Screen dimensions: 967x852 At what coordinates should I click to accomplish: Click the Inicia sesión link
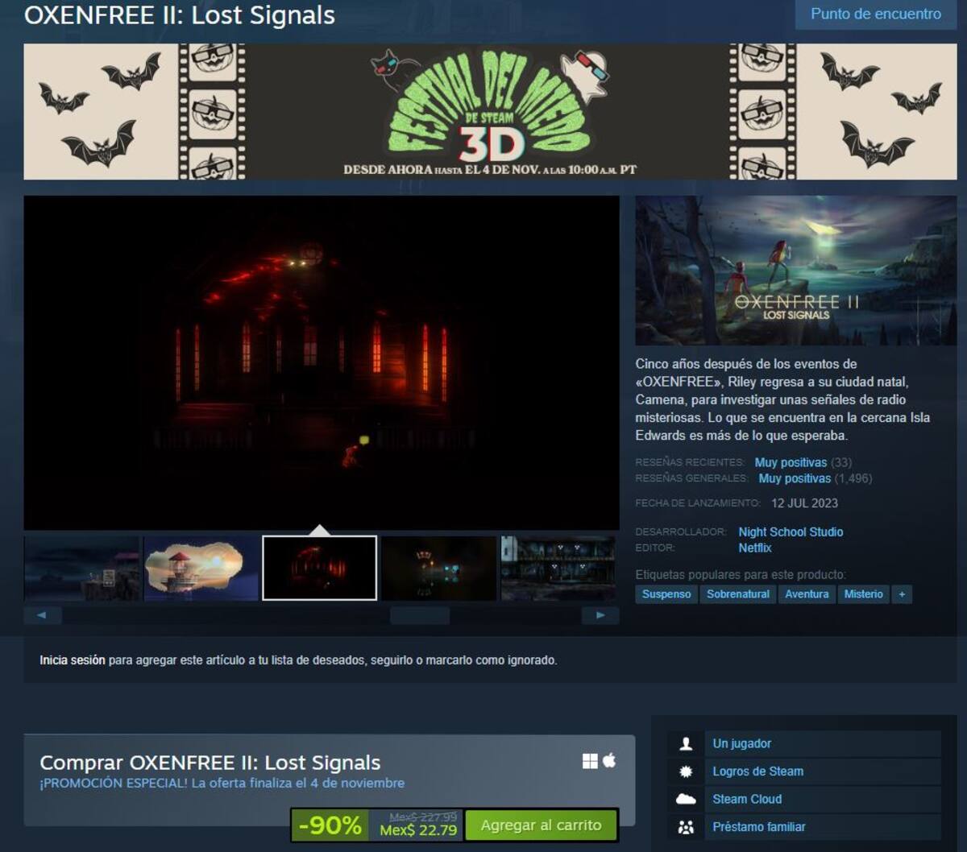click(73, 660)
